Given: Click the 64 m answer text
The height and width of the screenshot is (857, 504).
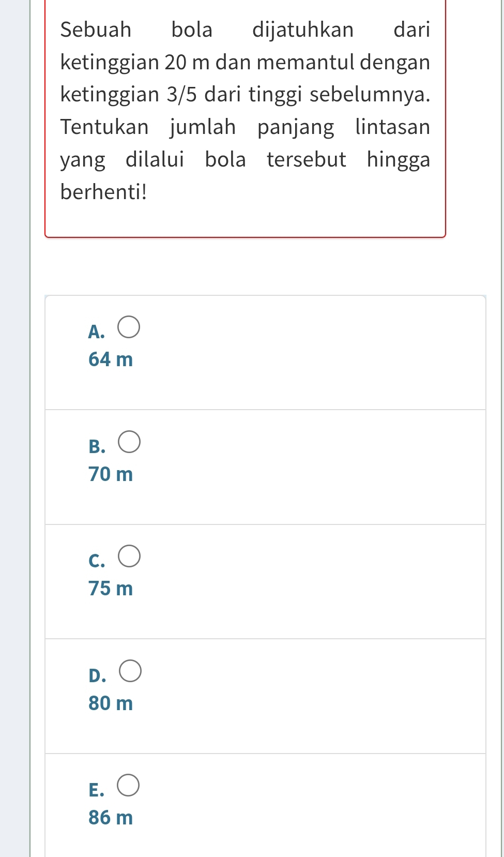Looking at the screenshot, I should click(111, 359).
